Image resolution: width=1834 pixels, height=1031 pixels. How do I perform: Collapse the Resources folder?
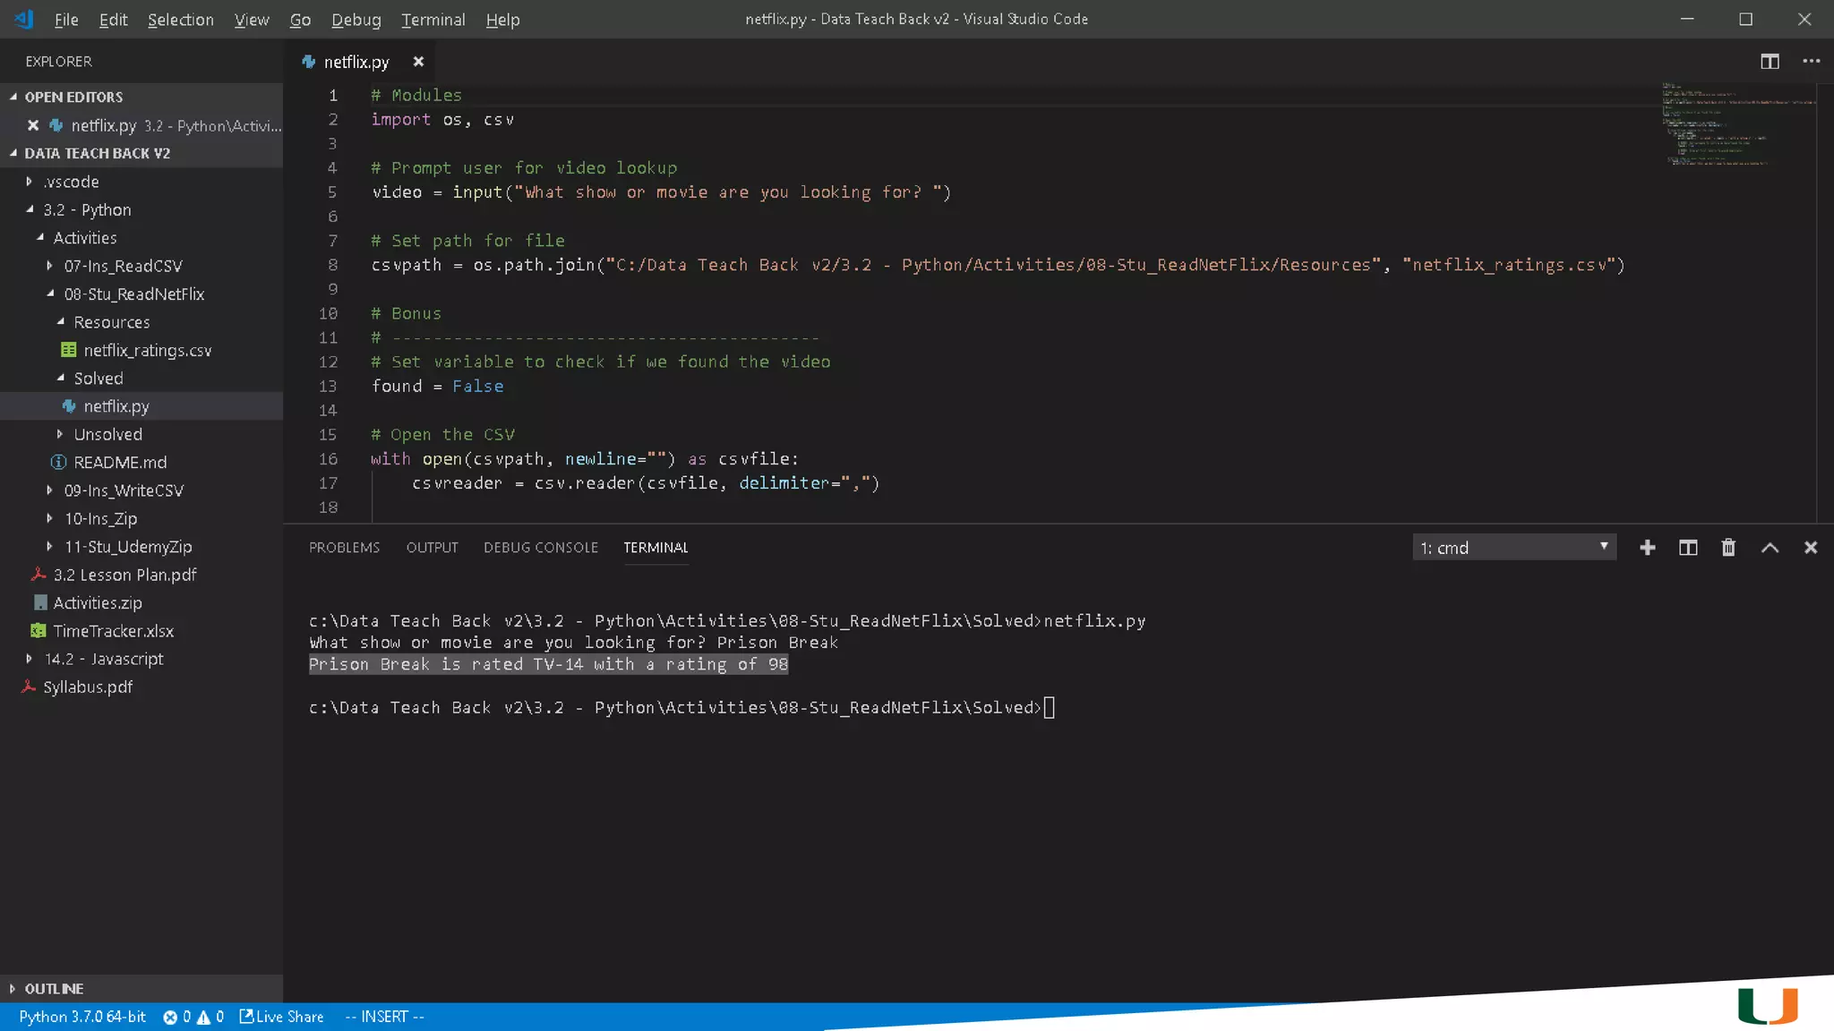(111, 322)
